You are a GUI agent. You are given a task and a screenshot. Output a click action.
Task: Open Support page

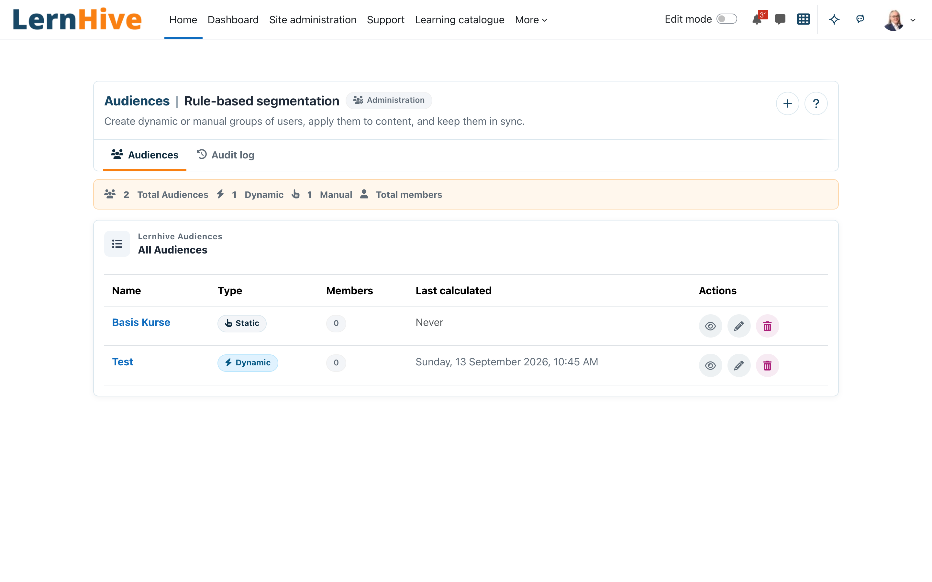(385, 20)
